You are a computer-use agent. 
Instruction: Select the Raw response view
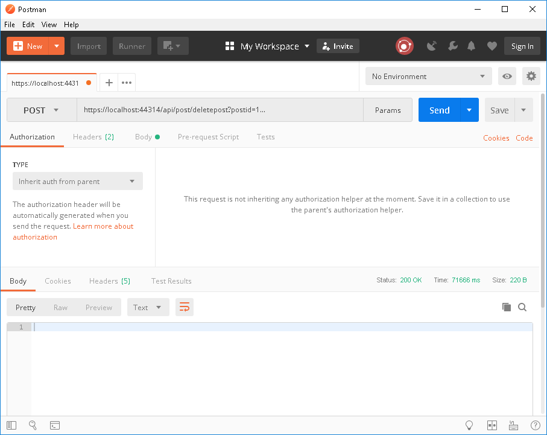click(x=60, y=307)
